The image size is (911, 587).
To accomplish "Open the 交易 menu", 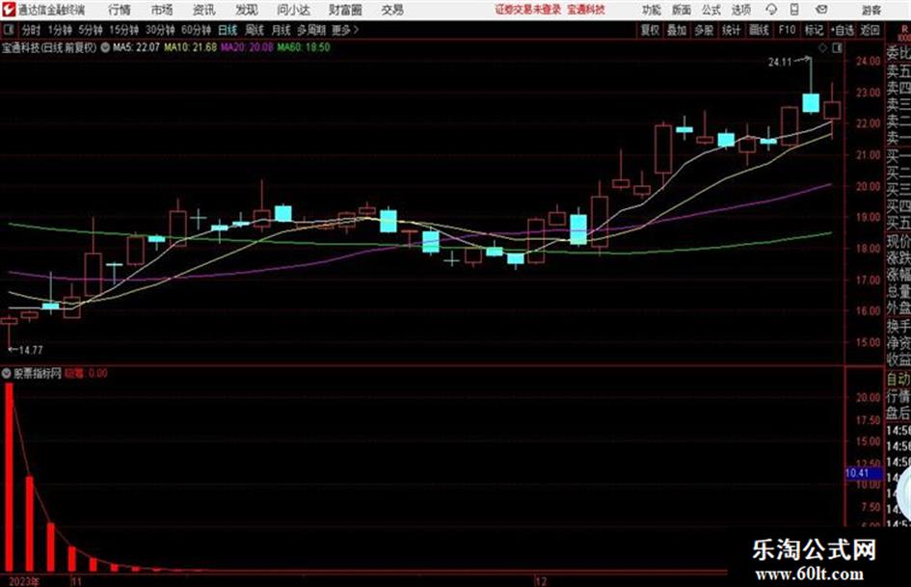I will click(392, 10).
